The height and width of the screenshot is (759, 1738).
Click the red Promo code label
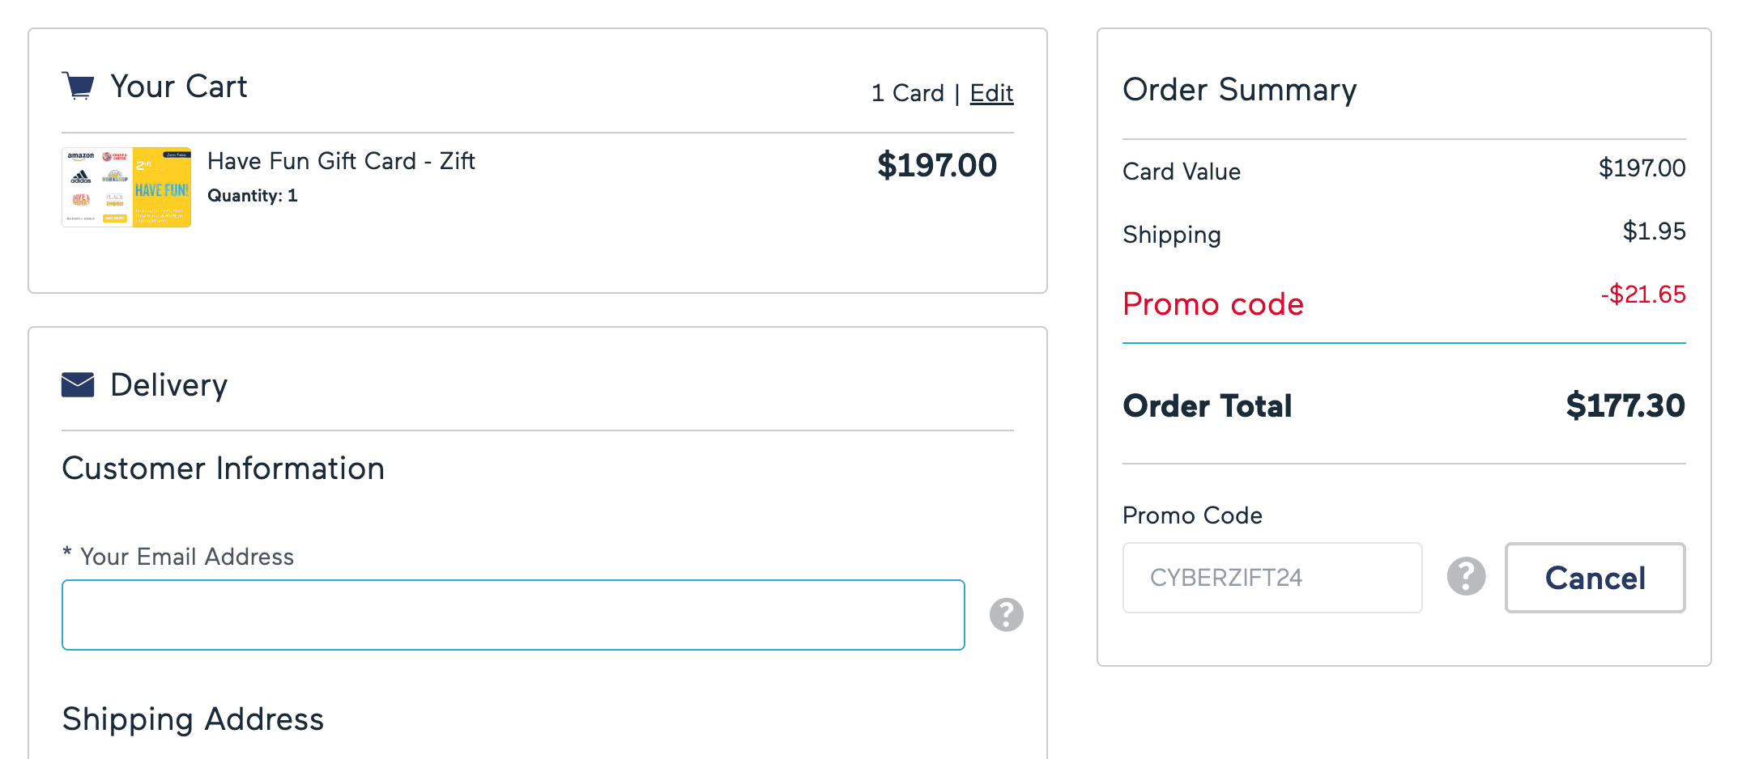coord(1212,304)
